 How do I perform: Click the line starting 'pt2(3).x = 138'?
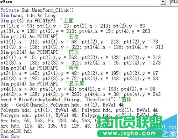click(x=80, y=63)
